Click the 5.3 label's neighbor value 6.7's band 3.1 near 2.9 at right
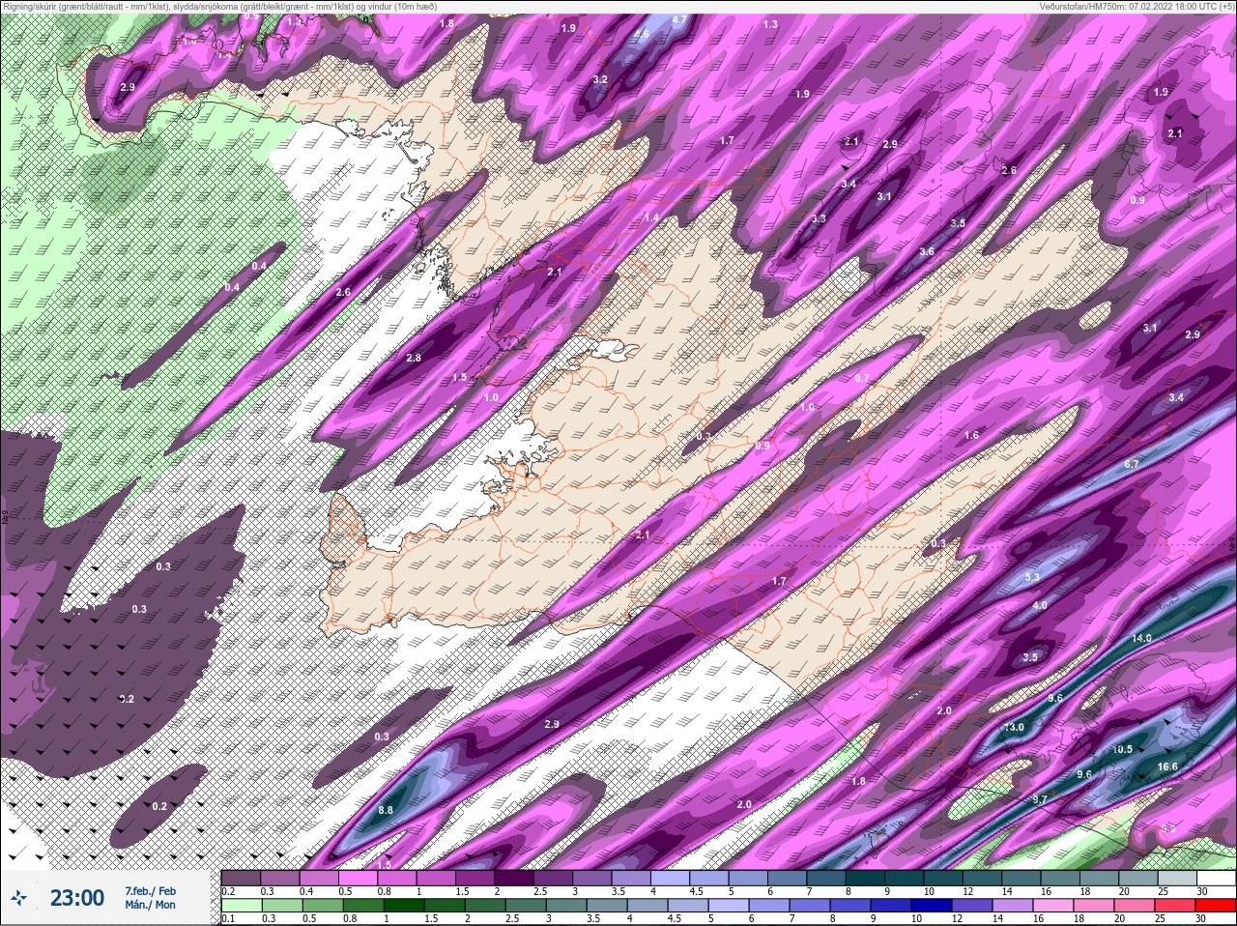The height and width of the screenshot is (926, 1237). 1150,328
